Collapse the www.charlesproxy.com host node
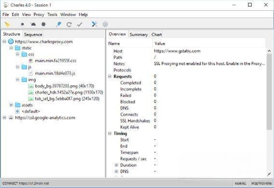This screenshot has width=274, height=188. (4, 42)
